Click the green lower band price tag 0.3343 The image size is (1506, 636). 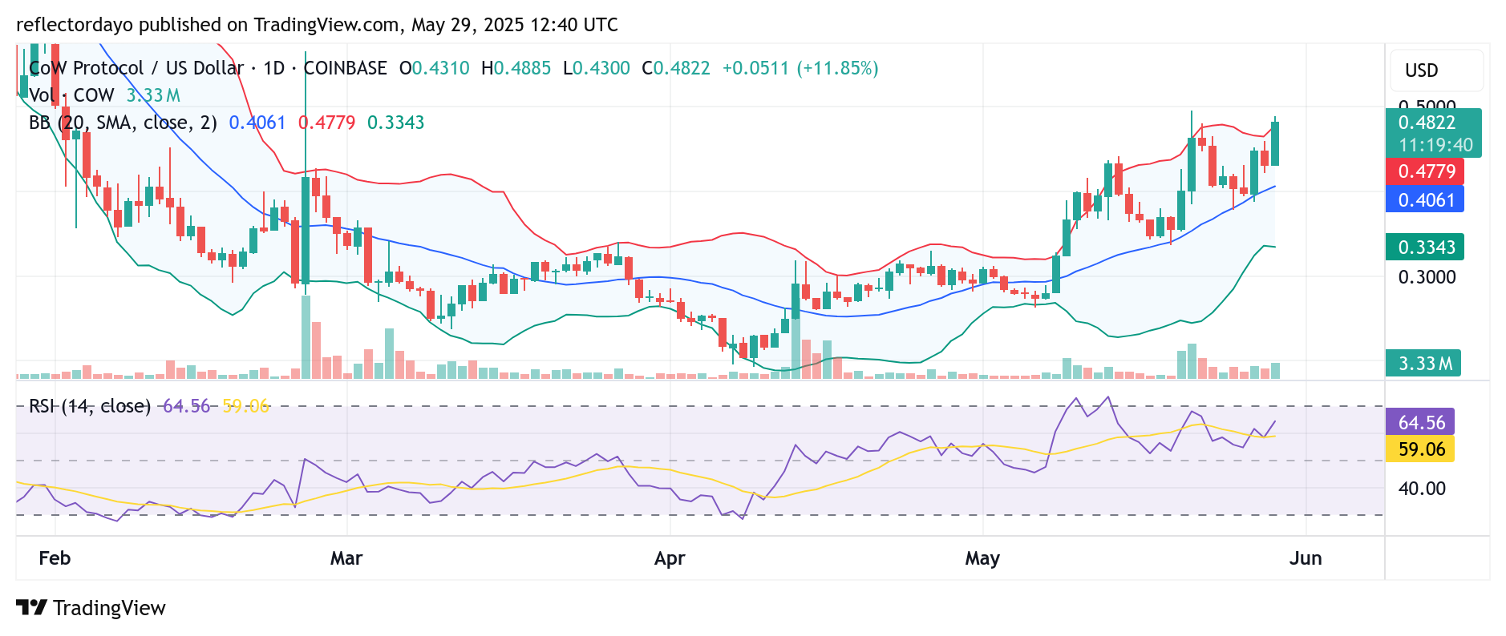click(1425, 247)
